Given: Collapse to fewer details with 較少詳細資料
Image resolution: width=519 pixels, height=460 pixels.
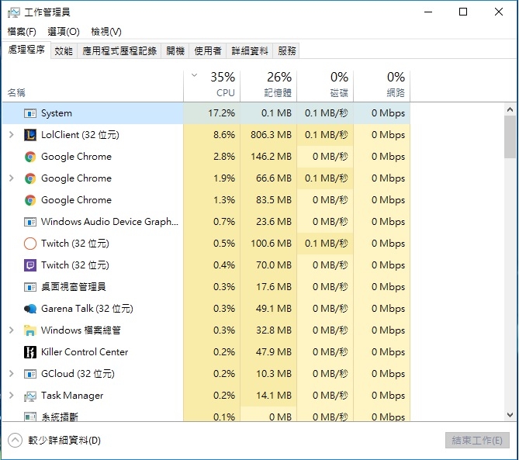Looking at the screenshot, I should pos(54,441).
